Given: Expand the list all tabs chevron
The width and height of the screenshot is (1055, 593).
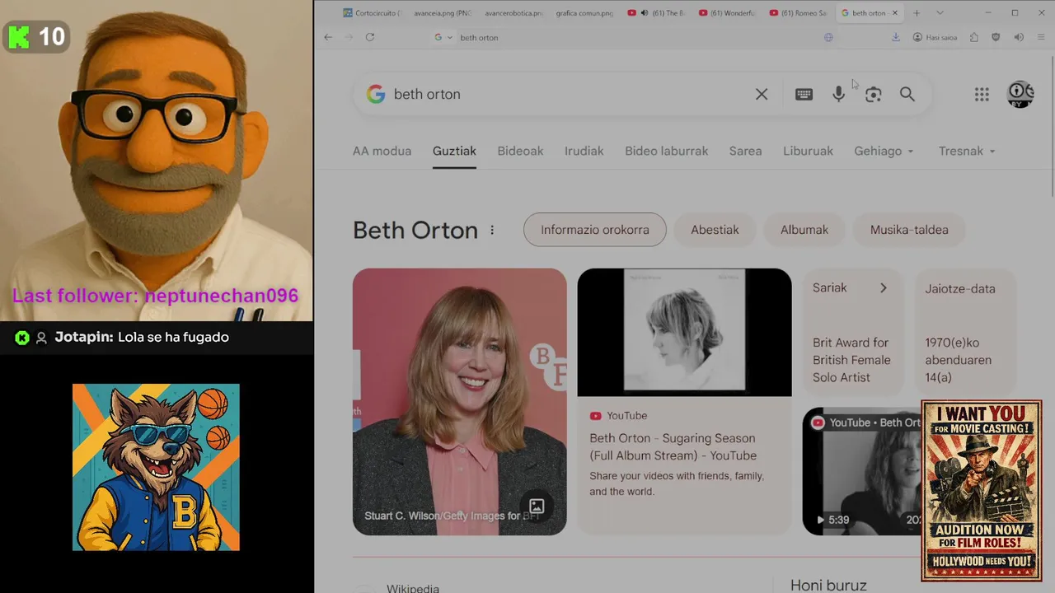Looking at the screenshot, I should (x=940, y=12).
